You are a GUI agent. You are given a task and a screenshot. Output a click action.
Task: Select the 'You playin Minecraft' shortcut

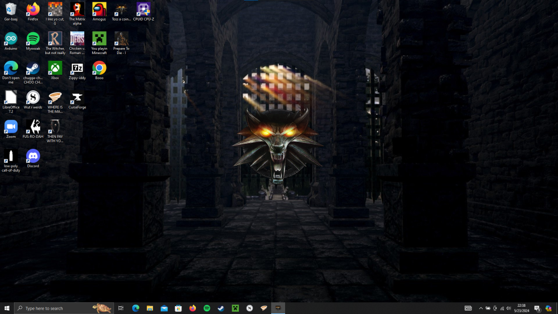[99, 43]
